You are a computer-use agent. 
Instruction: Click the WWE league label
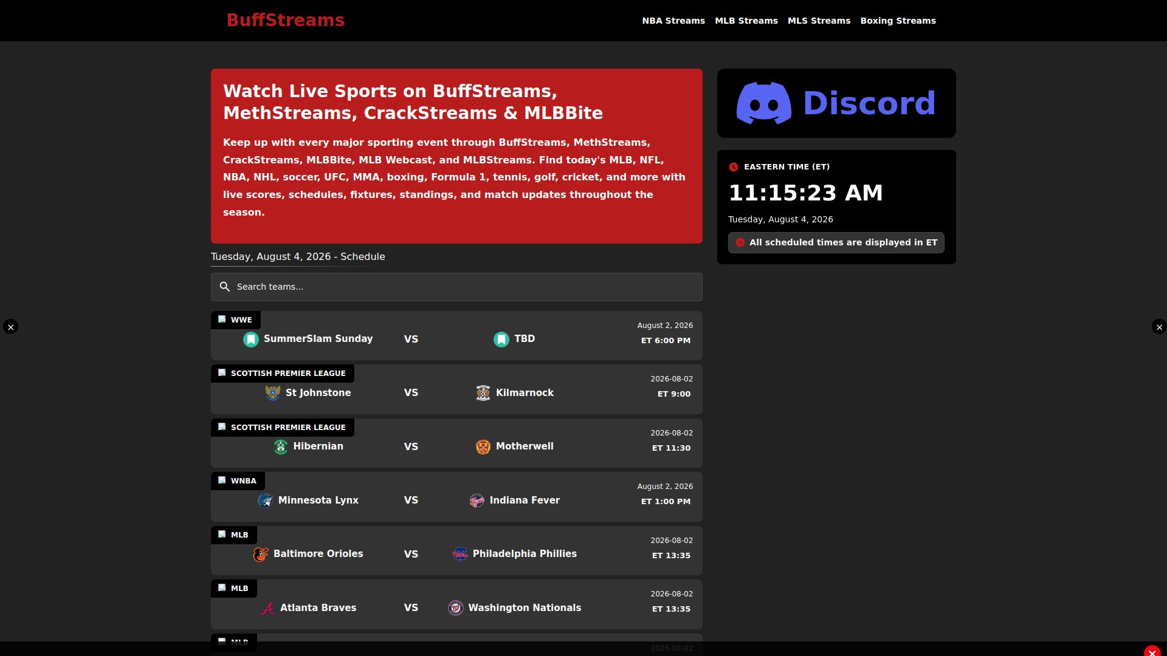(x=241, y=320)
